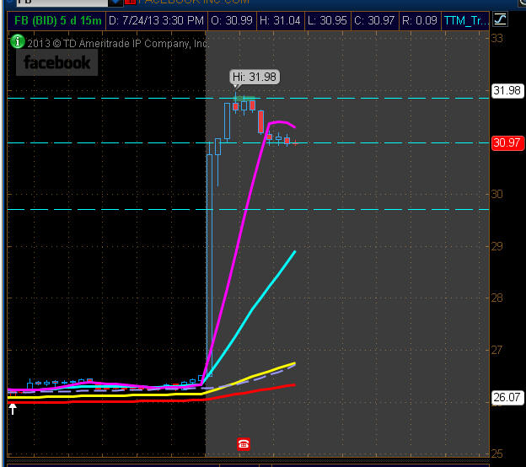This screenshot has width=526, height=467.
Task: Click the green info icon near copyright
Action: [16, 41]
